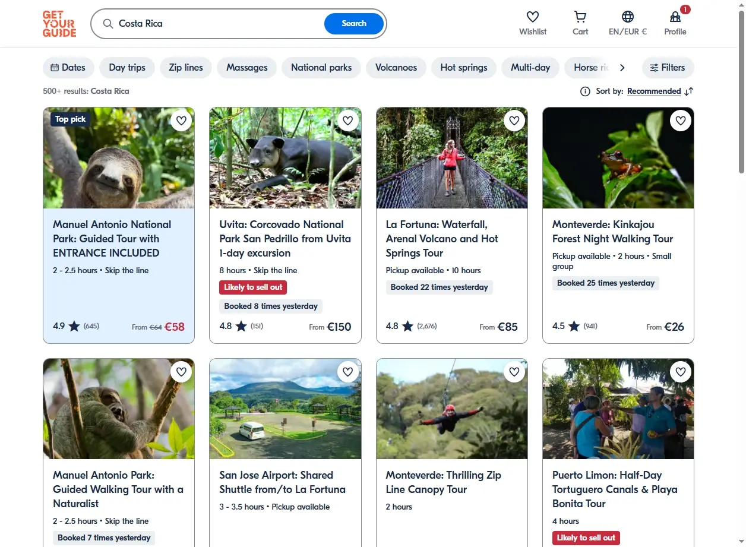Screen dimensions: 746x547
Task: Add La Fortuna Waterfall tour to wishlist
Action: pos(514,121)
